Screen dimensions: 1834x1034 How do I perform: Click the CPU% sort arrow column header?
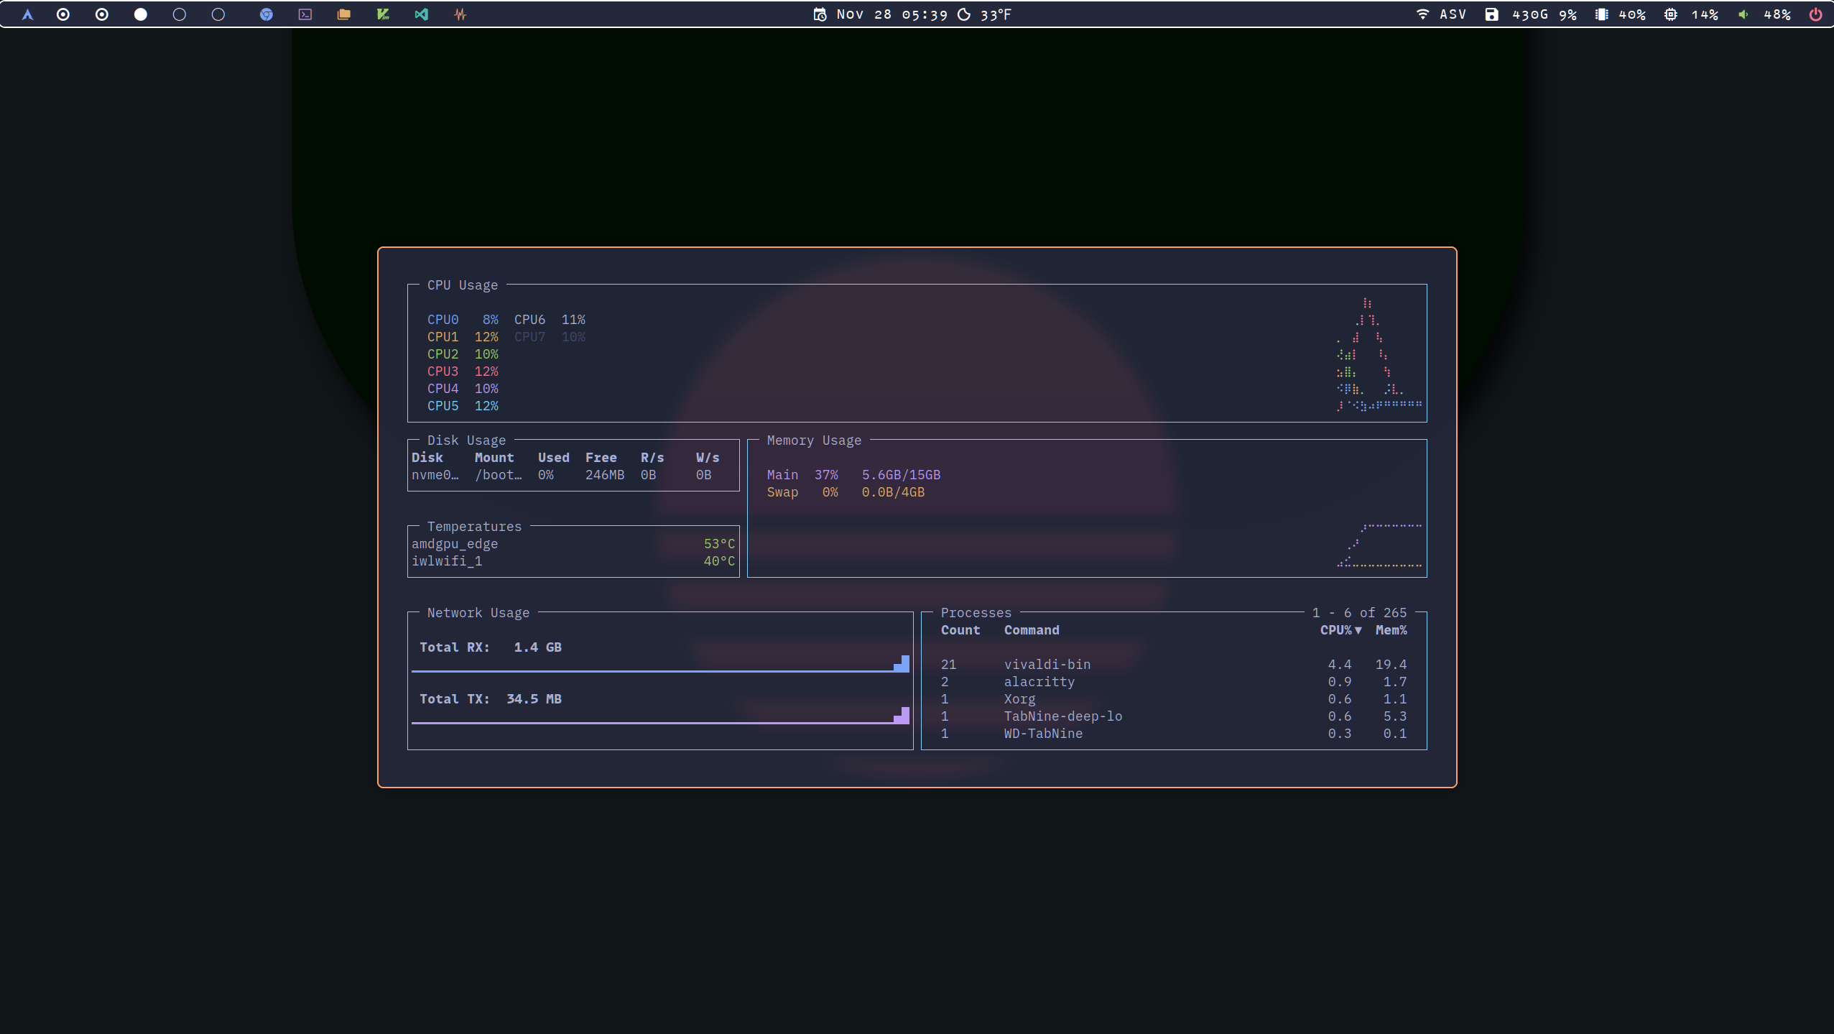click(1340, 630)
